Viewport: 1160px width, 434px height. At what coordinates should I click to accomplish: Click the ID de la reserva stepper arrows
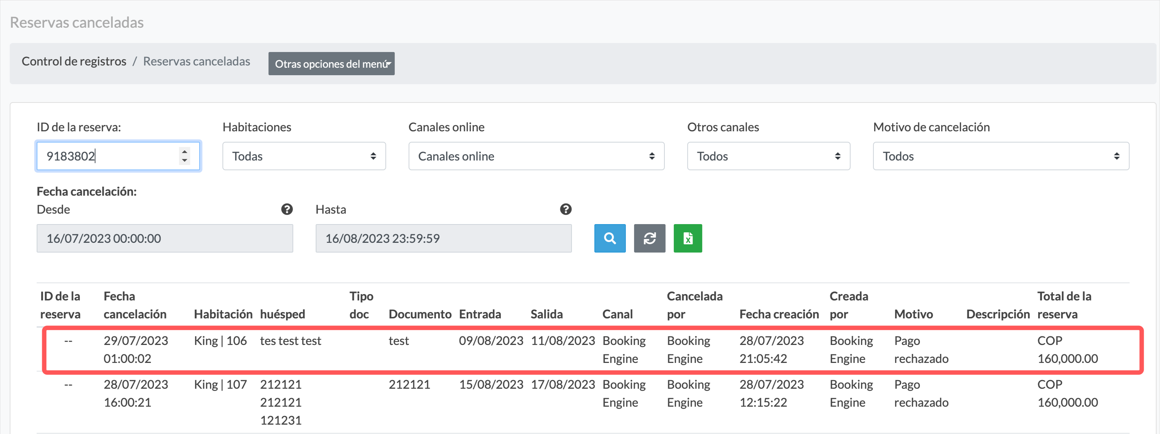tap(184, 156)
